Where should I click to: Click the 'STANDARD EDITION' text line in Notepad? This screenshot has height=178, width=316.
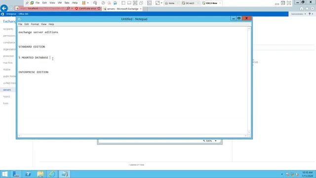[32, 46]
